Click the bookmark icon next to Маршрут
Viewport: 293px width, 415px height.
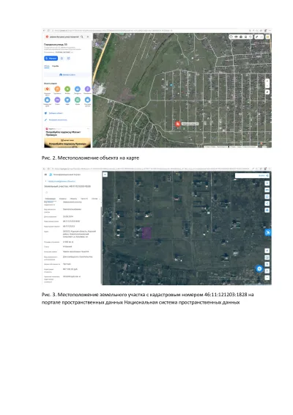coord(62,58)
